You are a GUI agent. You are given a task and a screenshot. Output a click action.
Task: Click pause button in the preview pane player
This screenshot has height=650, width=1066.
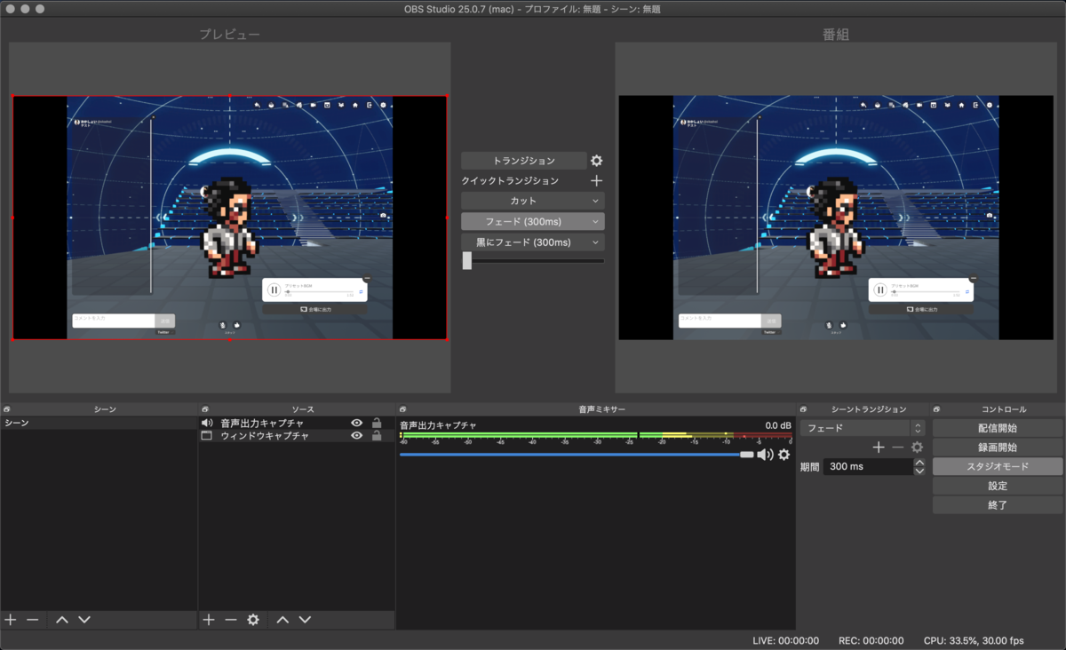(274, 289)
